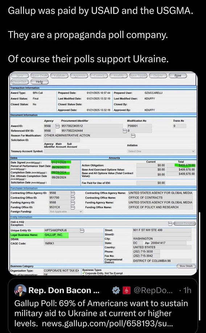Click the Organization Type field
The width and height of the screenshot is (206, 333).
(x=61, y=271)
